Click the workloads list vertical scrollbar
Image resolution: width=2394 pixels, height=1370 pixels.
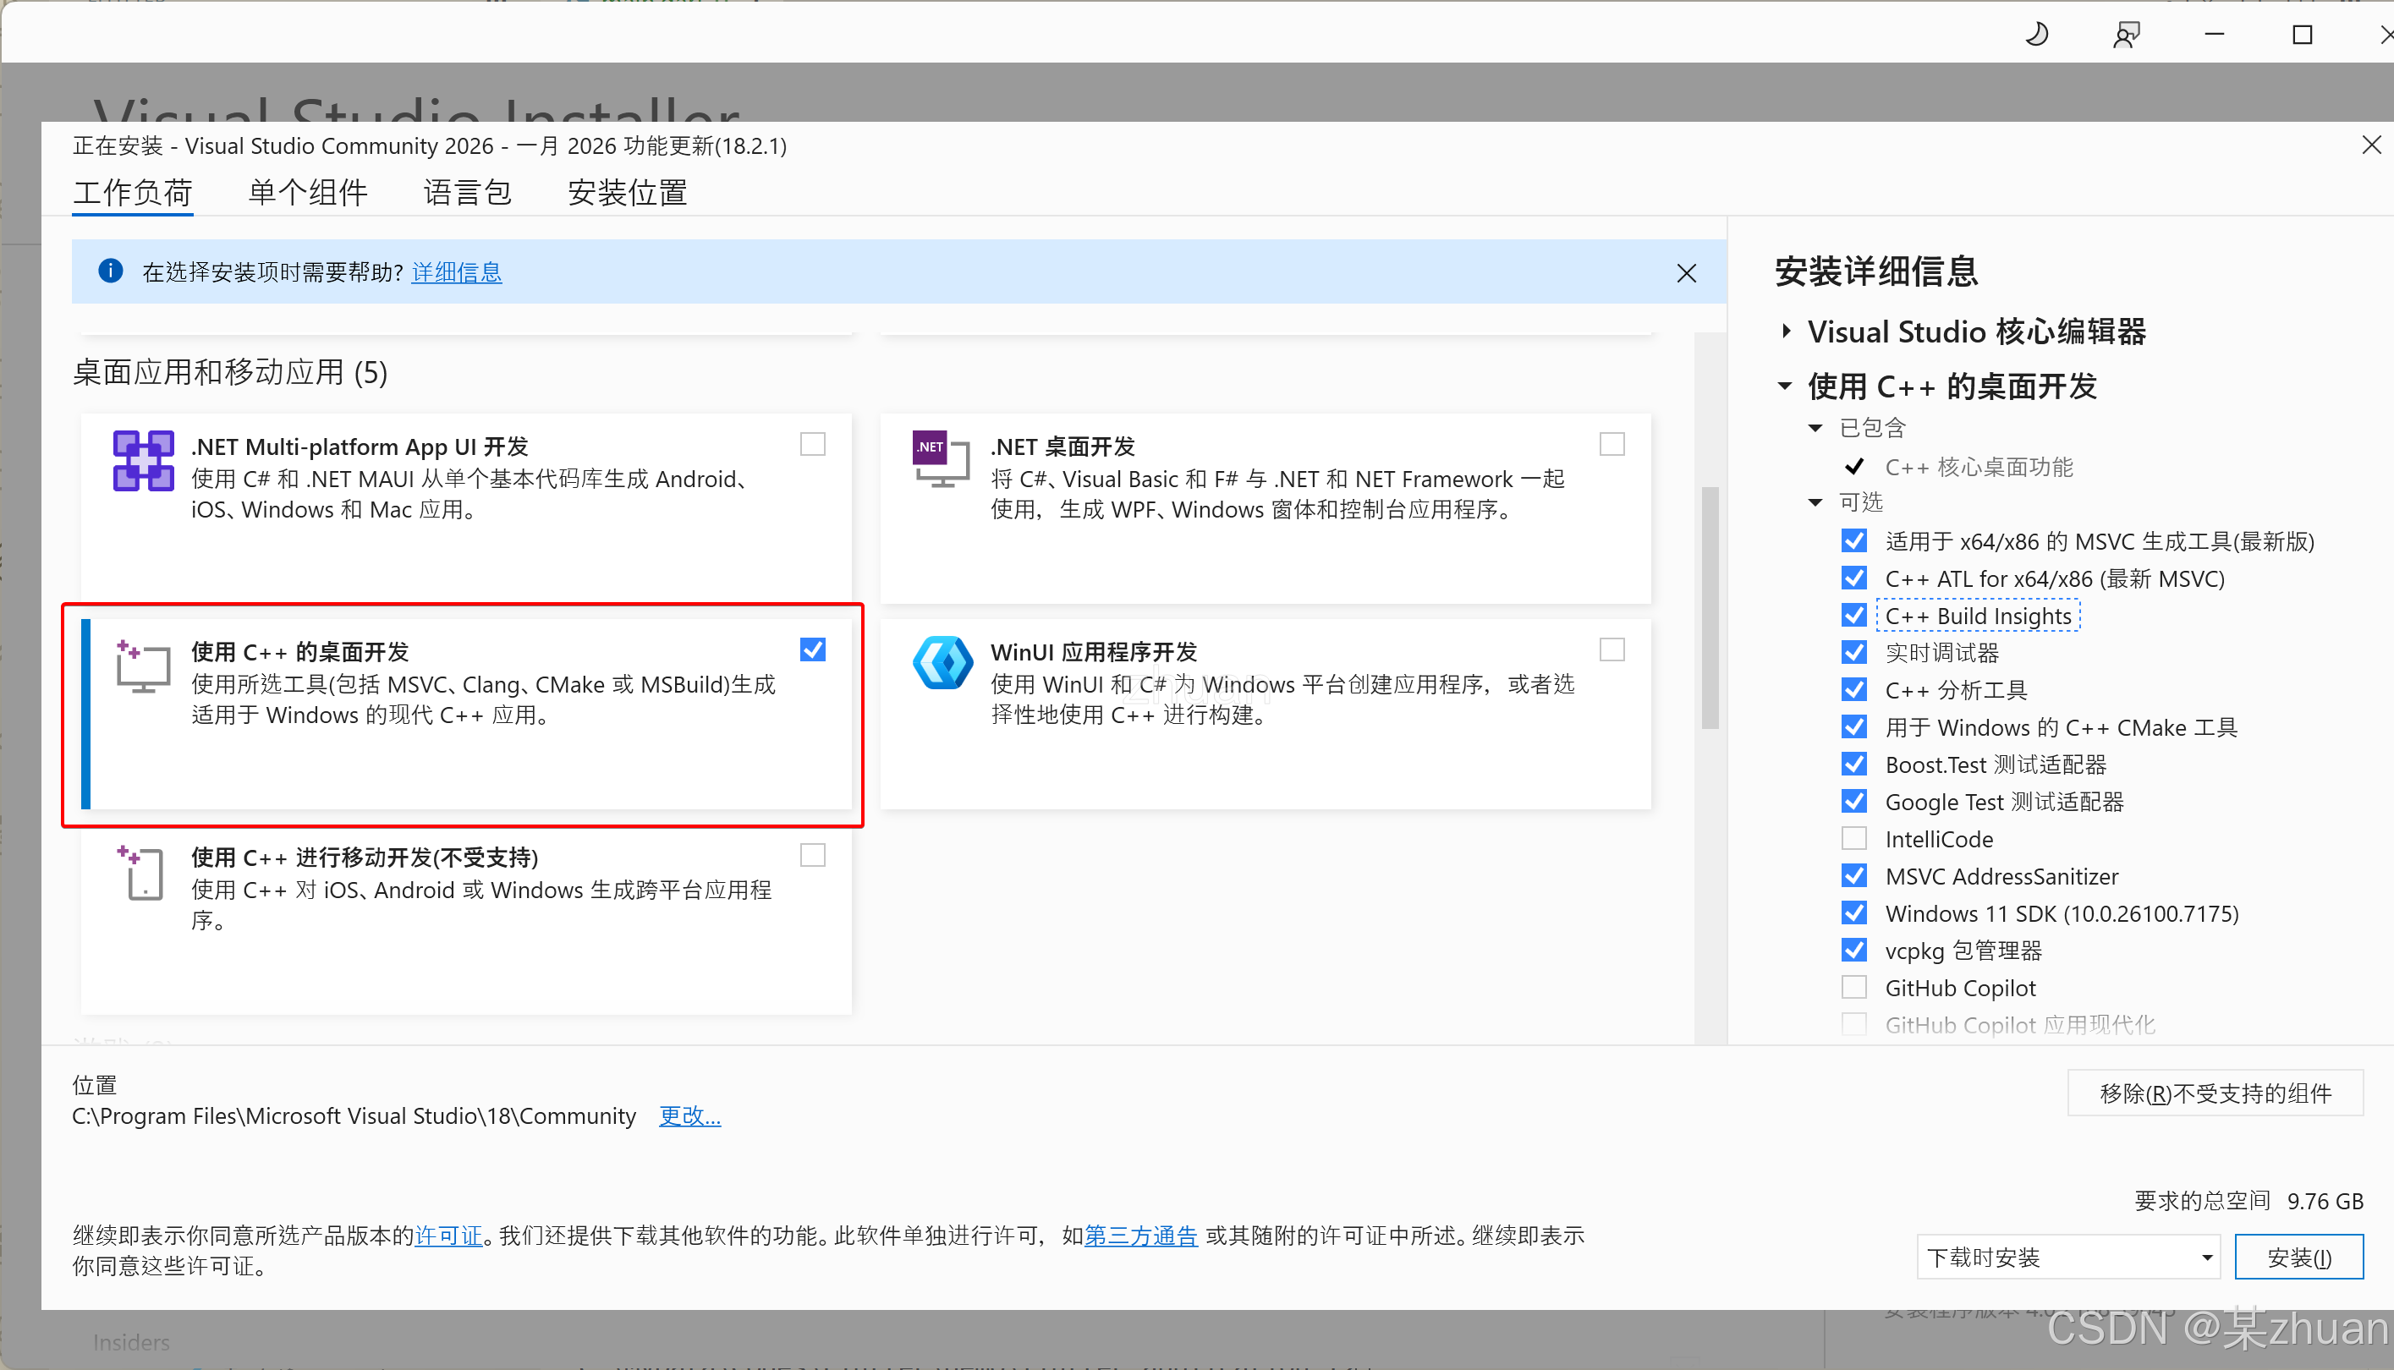point(1710,607)
